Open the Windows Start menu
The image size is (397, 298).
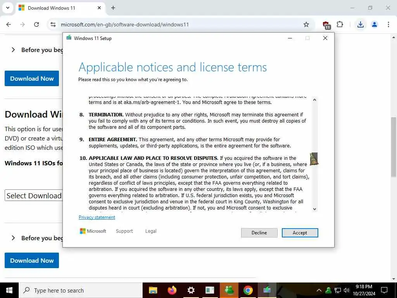(9, 290)
